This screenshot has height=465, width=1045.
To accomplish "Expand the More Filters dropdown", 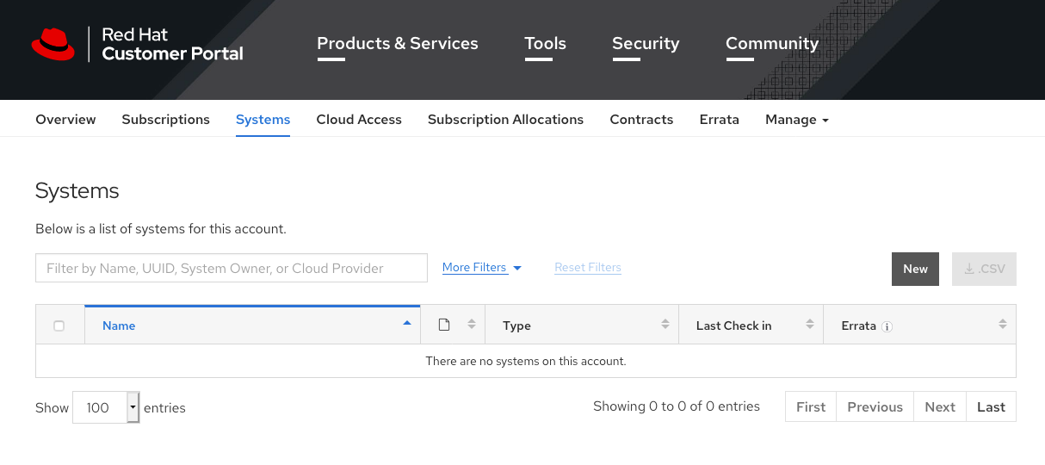I will 482,268.
